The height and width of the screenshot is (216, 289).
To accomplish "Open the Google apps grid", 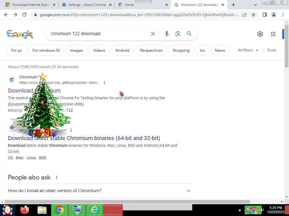I will 273,34.
